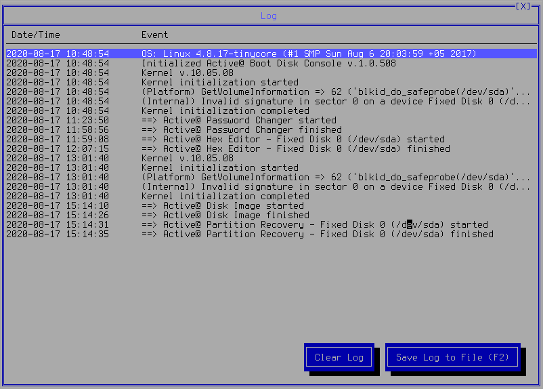Select the OS: Linux 4.8.17-tinycore log row

271,54
